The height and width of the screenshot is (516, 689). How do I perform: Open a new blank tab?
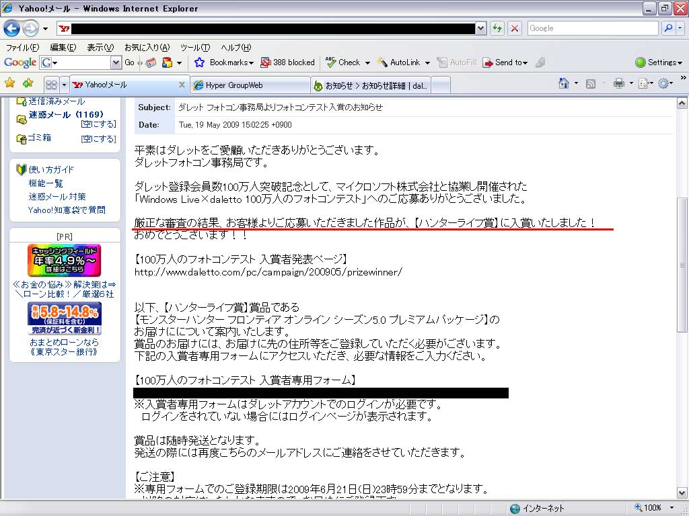[441, 85]
